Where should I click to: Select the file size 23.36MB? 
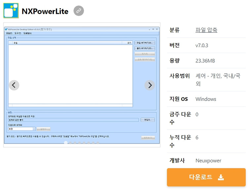(205, 61)
